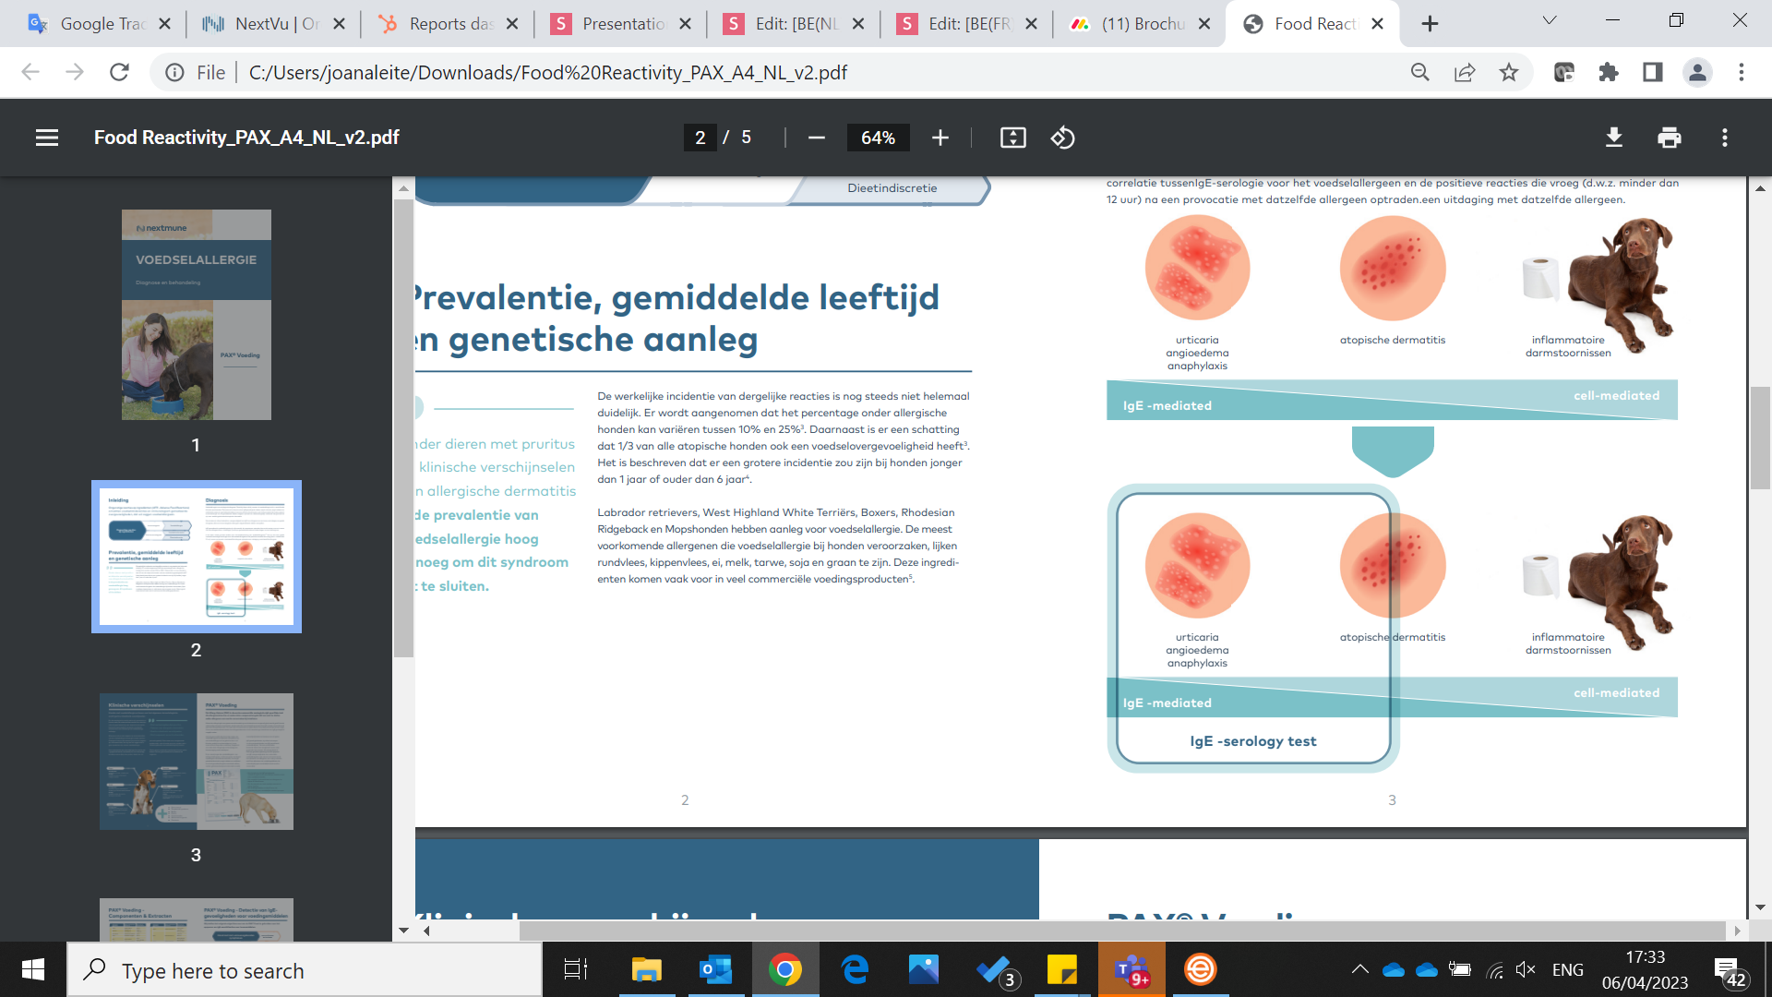Select page 1 thumbnail in sidebar
Viewport: 1772px width, 997px height.
pos(196,315)
